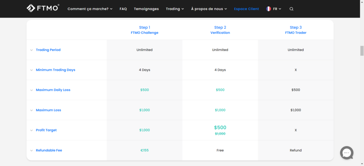The image size is (364, 166).
Task: Expand the Maximum Daily Loss chevron
Action: pyautogui.click(x=31, y=90)
